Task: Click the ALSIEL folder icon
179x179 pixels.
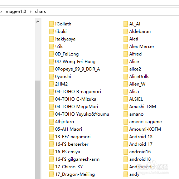Action: pos(126,99)
